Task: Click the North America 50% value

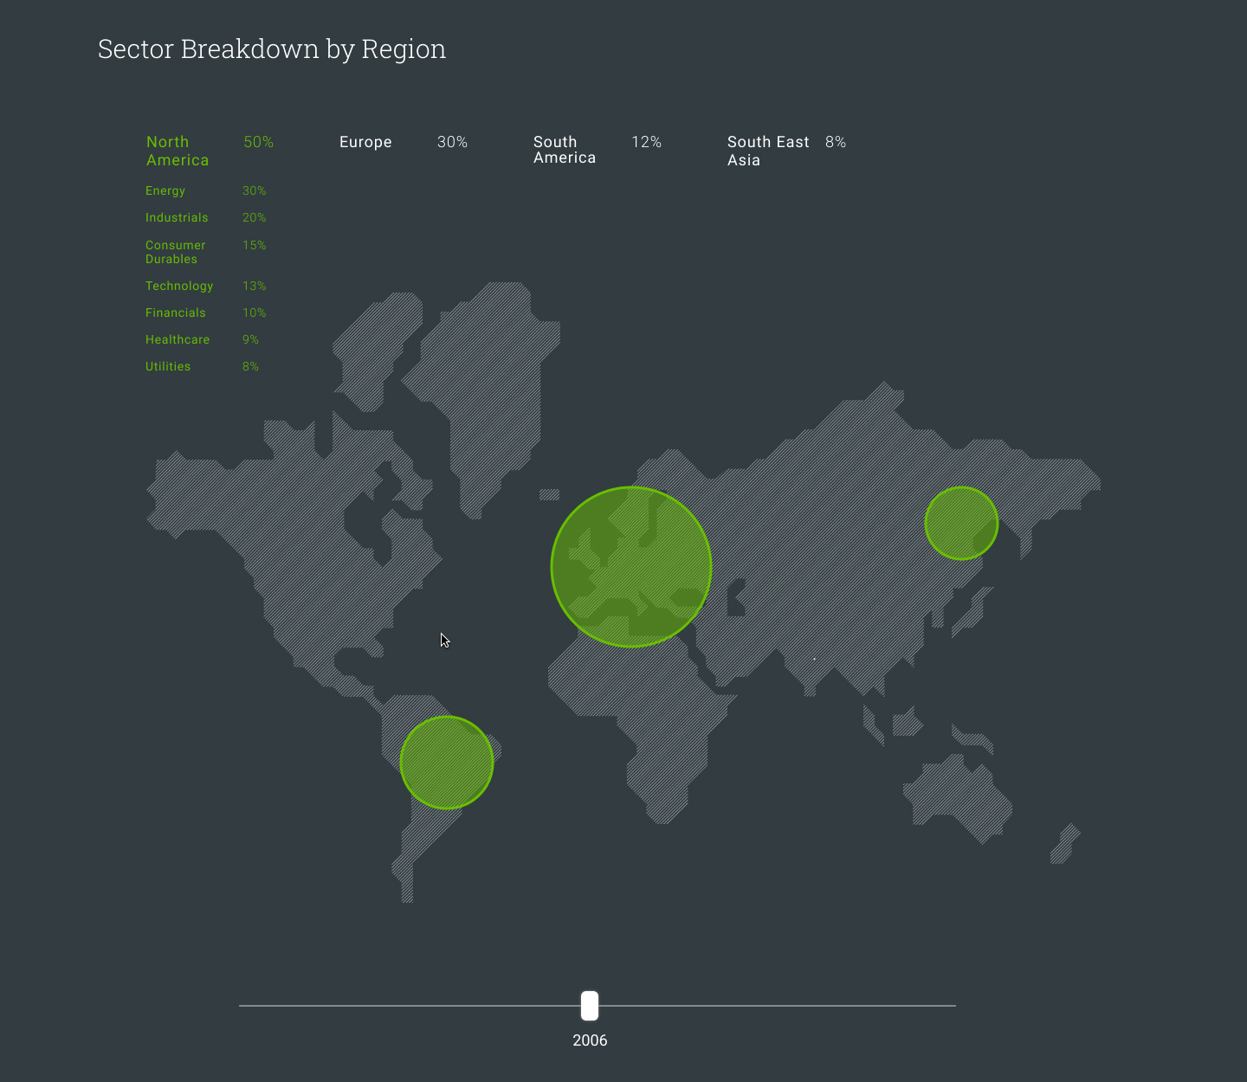Action: coord(258,142)
